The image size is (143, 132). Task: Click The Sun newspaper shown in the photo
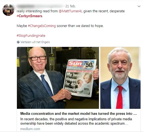[80, 78]
